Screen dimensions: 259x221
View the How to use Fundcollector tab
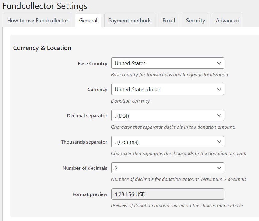tap(37, 21)
